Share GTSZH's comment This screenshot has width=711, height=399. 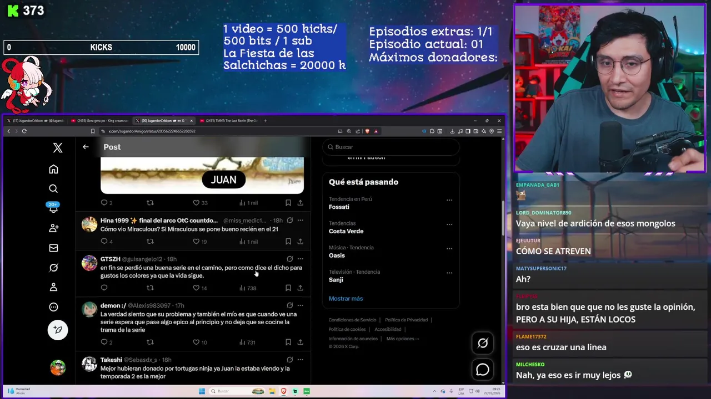point(300,288)
